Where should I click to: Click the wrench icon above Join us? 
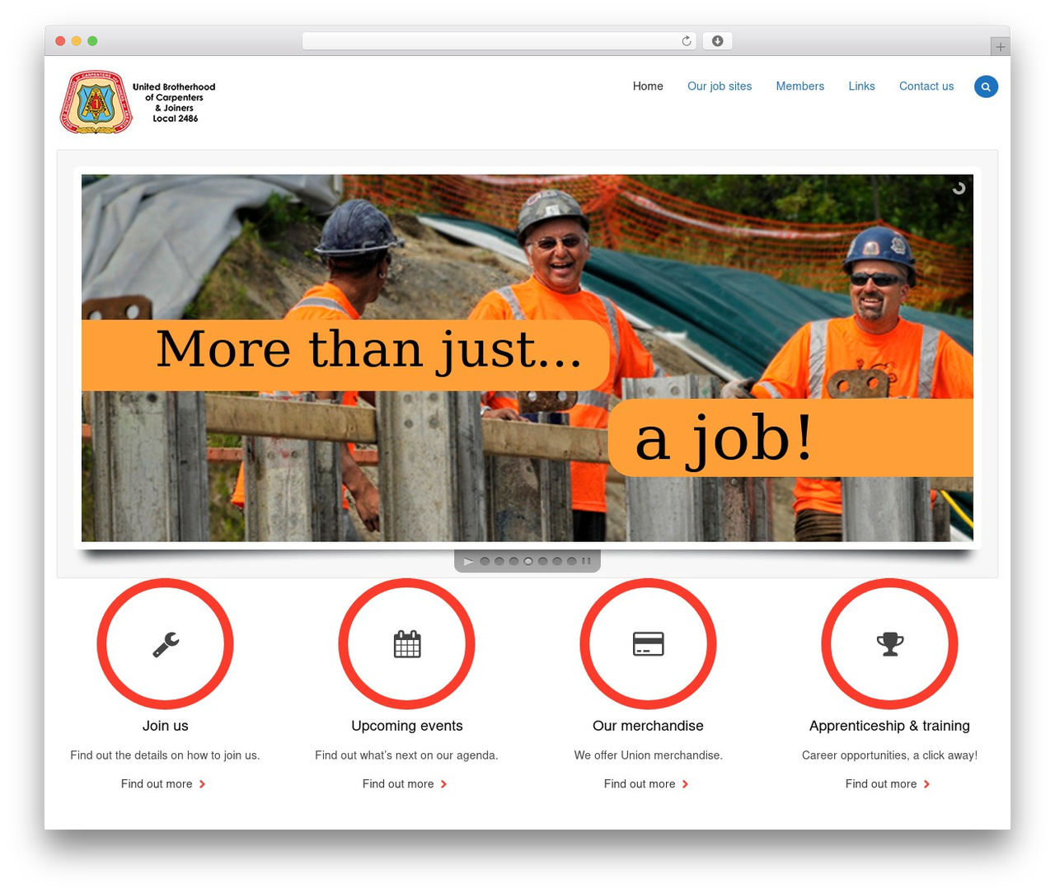(166, 644)
